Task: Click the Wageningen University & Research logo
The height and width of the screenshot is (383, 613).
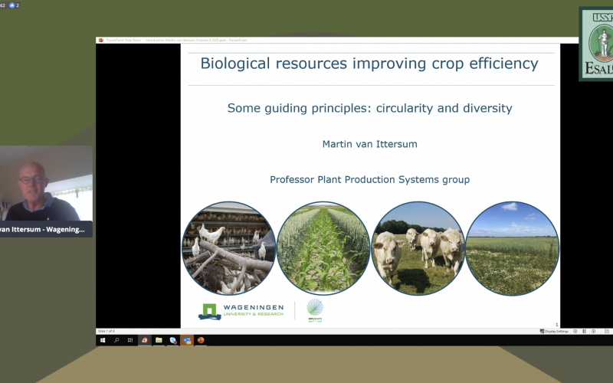Action: click(241, 311)
